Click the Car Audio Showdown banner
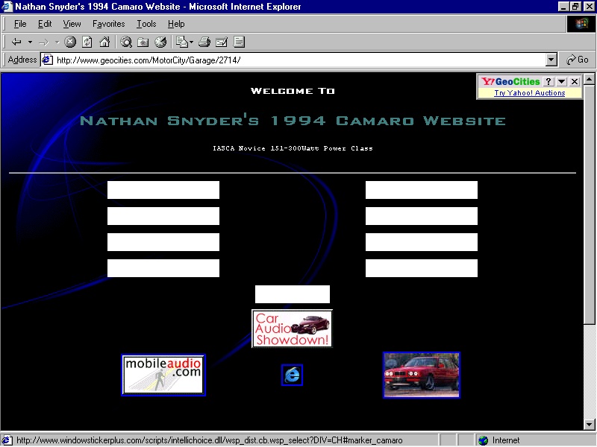This screenshot has width=597, height=447. [292, 329]
